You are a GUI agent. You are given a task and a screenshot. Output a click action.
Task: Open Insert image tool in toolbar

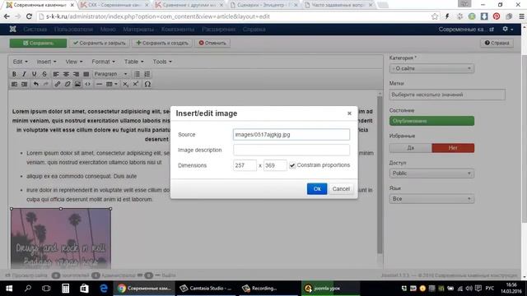pyautogui.click(x=77, y=84)
